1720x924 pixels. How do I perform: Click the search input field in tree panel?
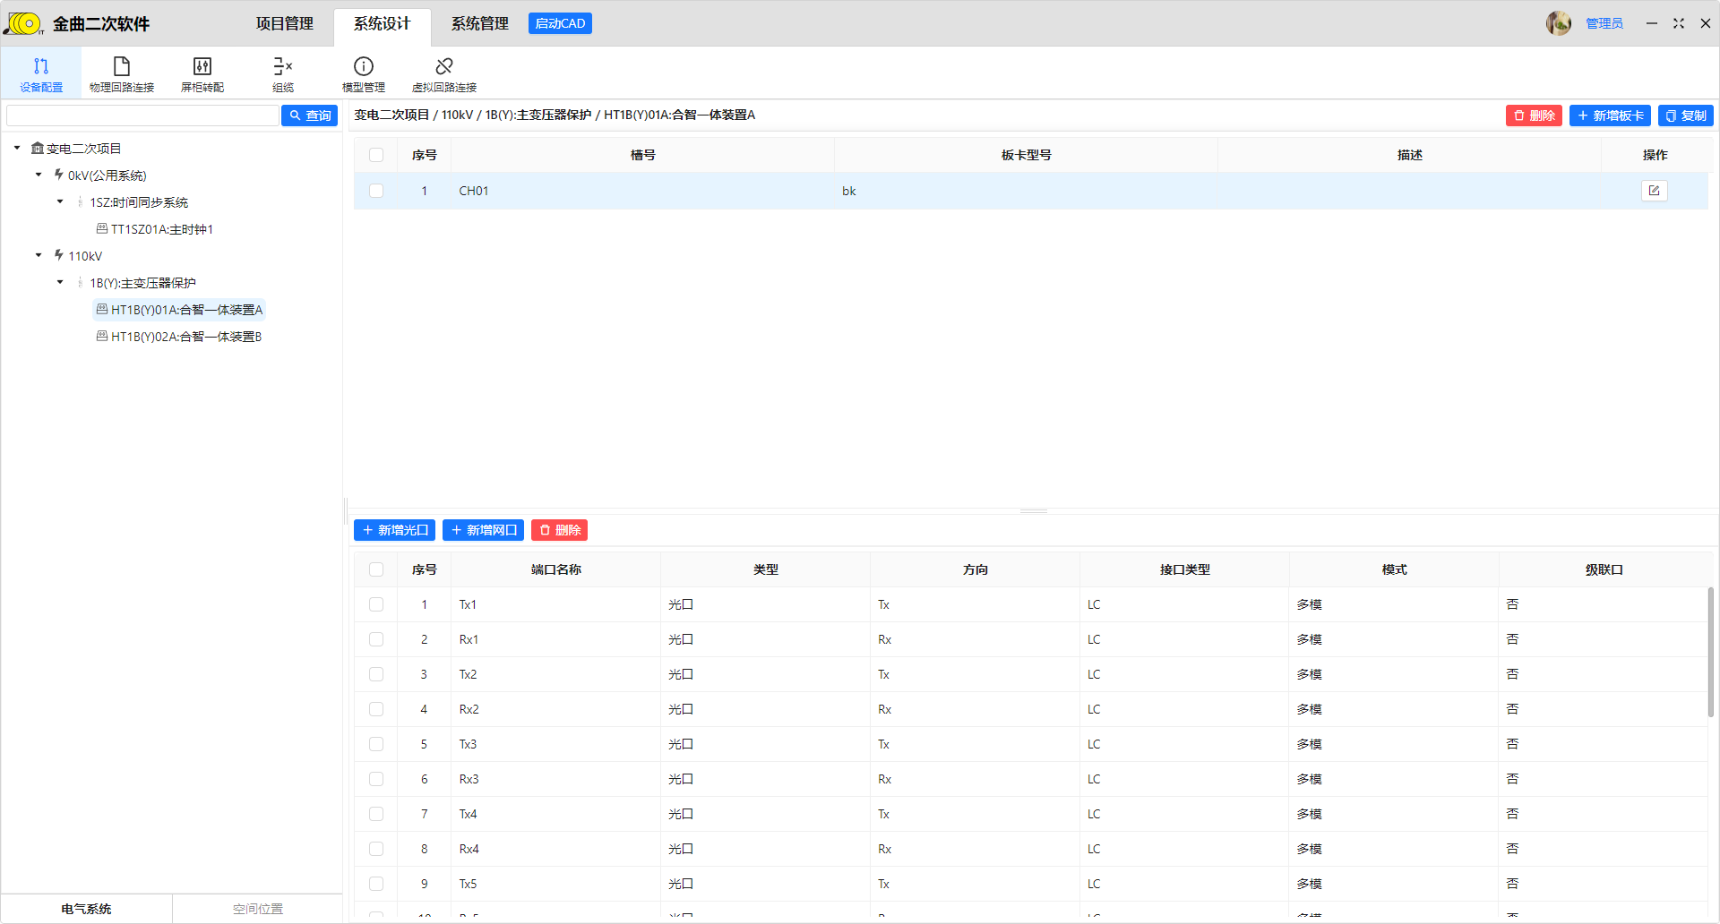pos(142,115)
